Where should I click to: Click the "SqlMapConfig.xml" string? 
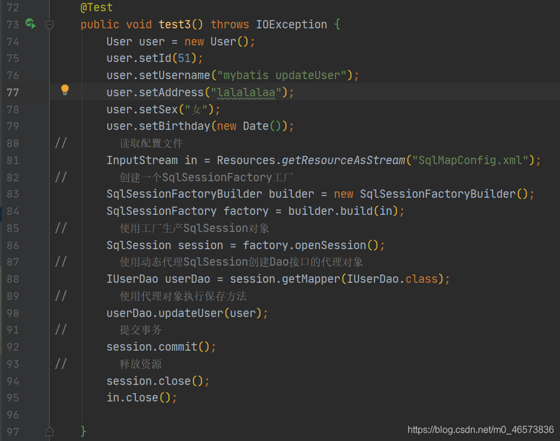[x=470, y=160]
